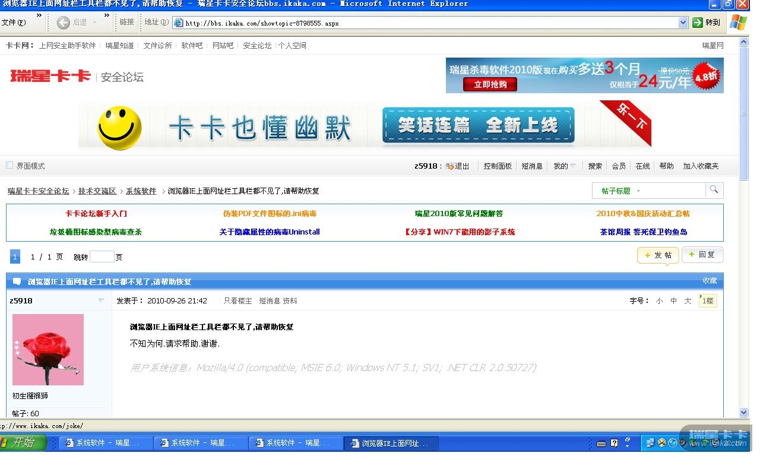Open 卡卡论坛新手入门 announcement
Image resolution: width=760 pixels, height=456 pixels.
point(96,214)
